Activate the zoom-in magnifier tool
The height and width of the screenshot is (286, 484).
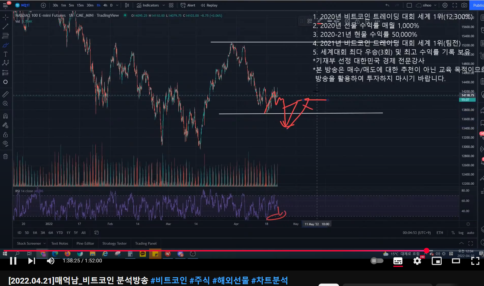click(x=5, y=104)
